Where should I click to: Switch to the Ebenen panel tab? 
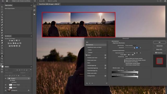pyautogui.click(x=7, y=67)
